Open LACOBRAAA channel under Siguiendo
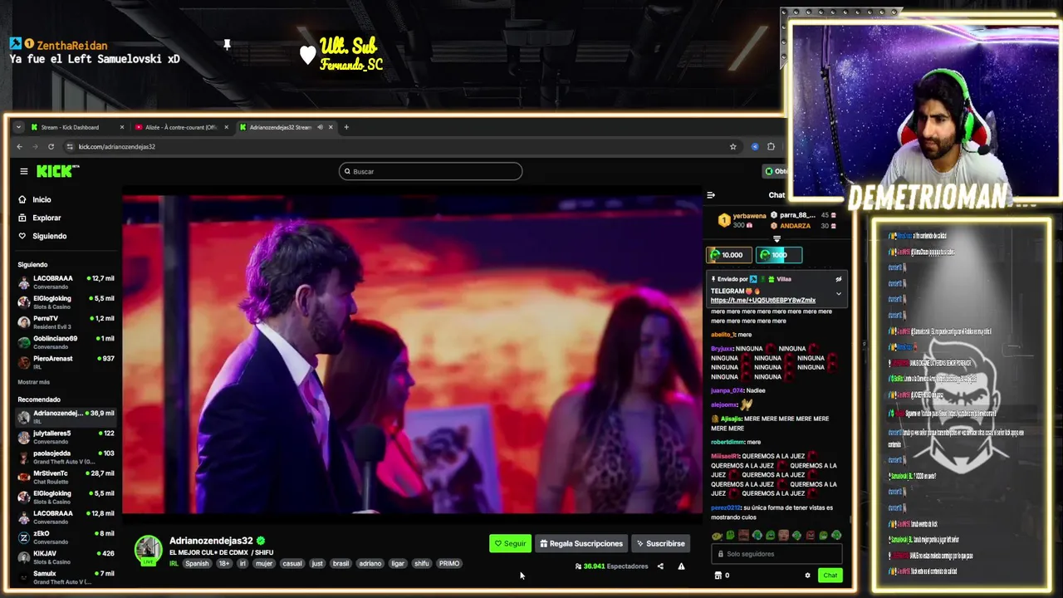The image size is (1063, 598). 66,282
